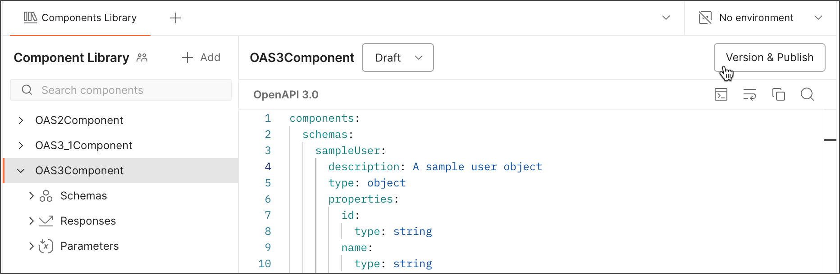Viewport: 840px width, 274px height.
Task: Collapse the OAS3Component tree item
Action: 21,171
